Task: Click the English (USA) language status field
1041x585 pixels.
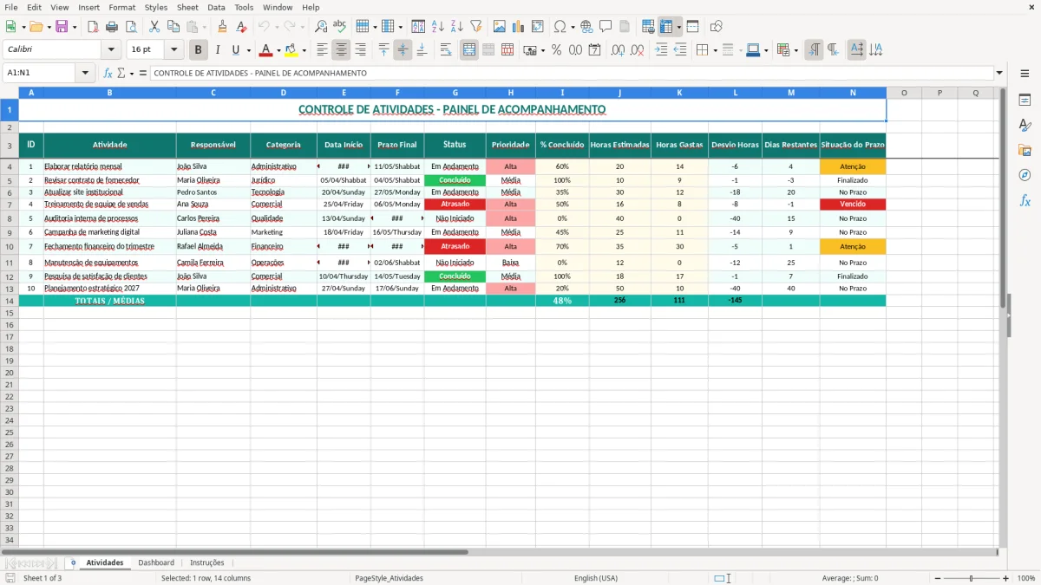Action: [596, 578]
